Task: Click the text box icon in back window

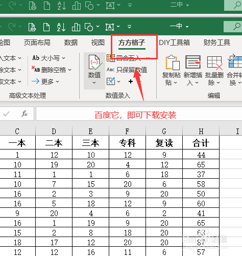Action: point(110,6)
